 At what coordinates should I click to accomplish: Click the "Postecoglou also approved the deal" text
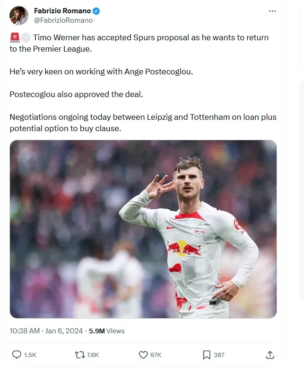pyautogui.click(x=76, y=94)
